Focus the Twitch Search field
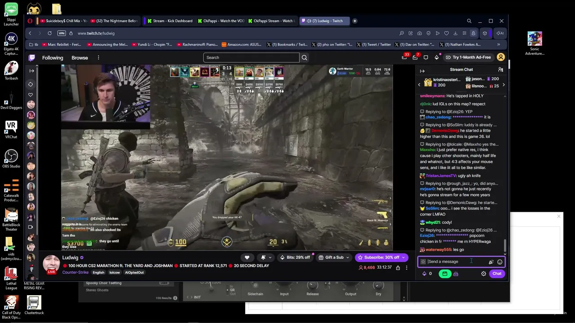This screenshot has width=575, height=323. [251, 57]
